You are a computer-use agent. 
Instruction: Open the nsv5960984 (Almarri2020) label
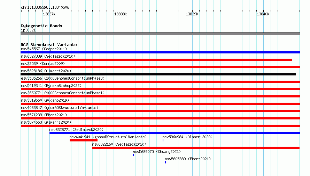click(x=187, y=137)
